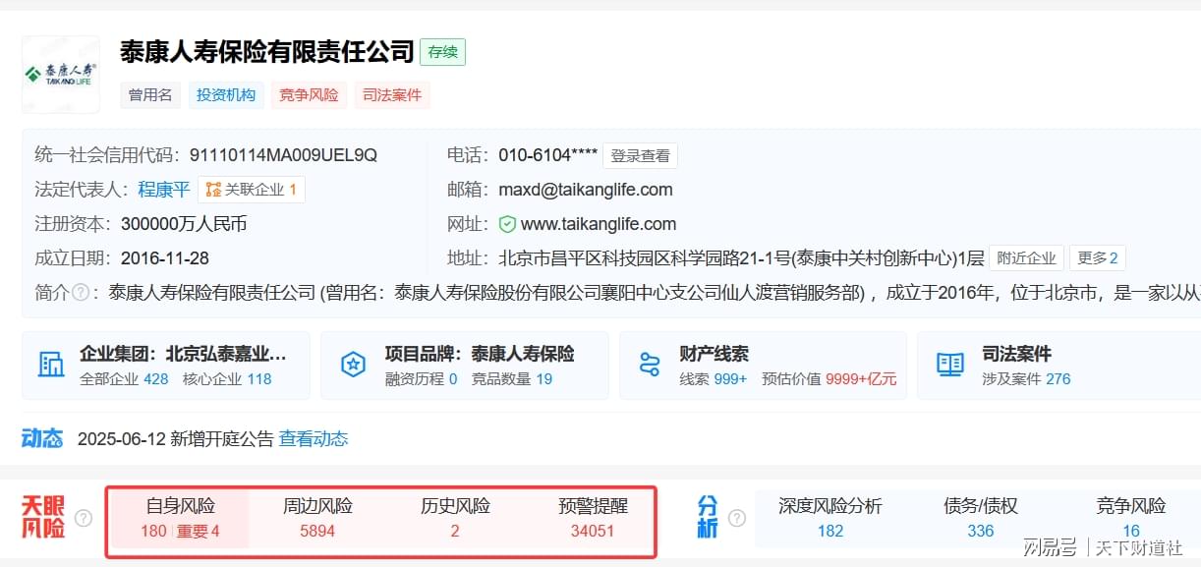
Task: Click the help icon beside 分析
Action: coord(737,518)
